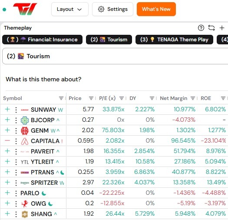
Task: Open P/E (x) column filter menu
Action: [122, 98]
